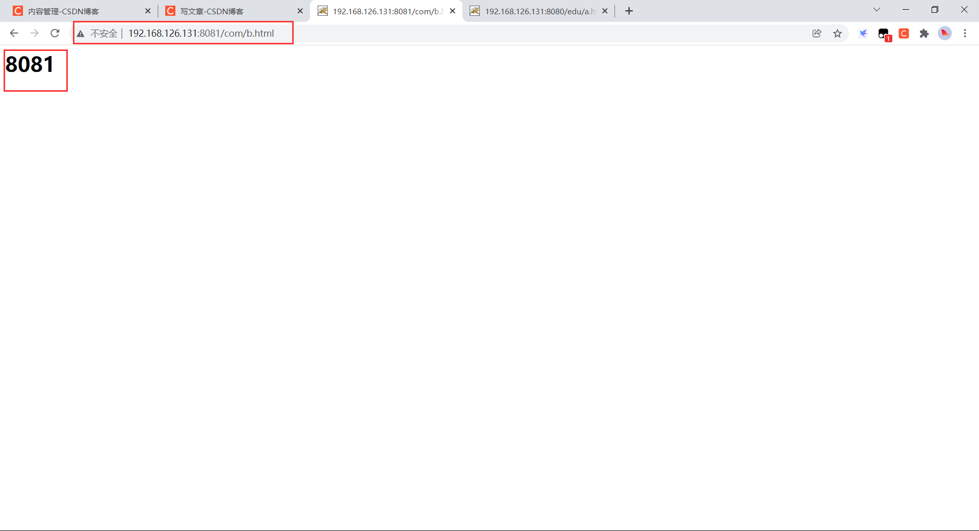Viewport: 979px width, 531px height.
Task: Select the 192.168.126.131:8081/com/b tab
Action: coord(387,11)
